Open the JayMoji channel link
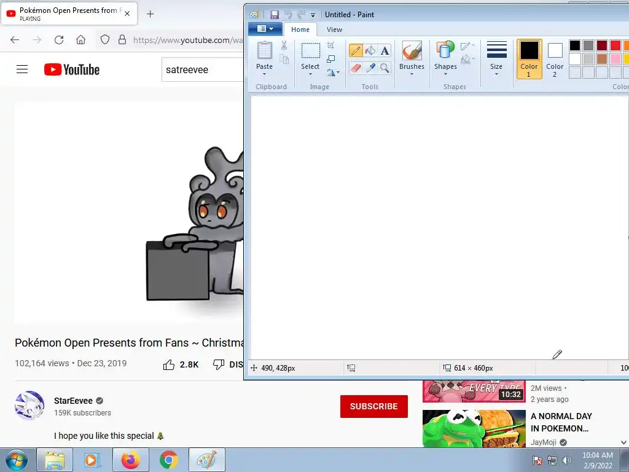 [543, 442]
